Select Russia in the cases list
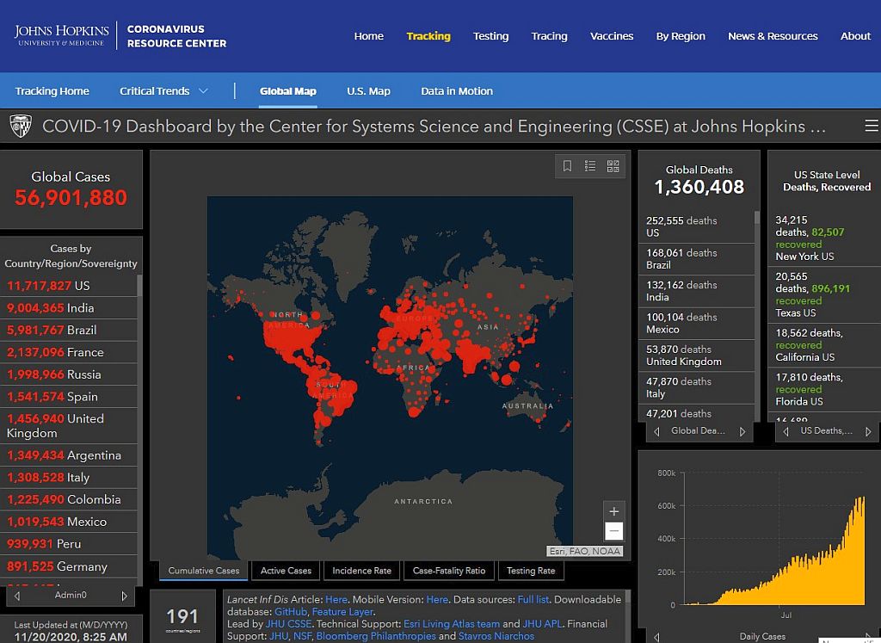Image resolution: width=881 pixels, height=643 pixels. pyautogui.click(x=69, y=374)
